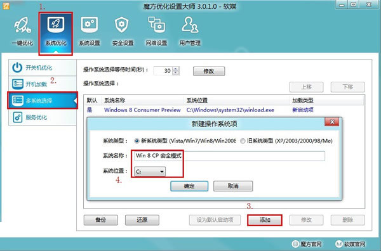This screenshot has width=381, height=251.
Task: Click 确定 in the new OS dialog
Action: (189, 186)
